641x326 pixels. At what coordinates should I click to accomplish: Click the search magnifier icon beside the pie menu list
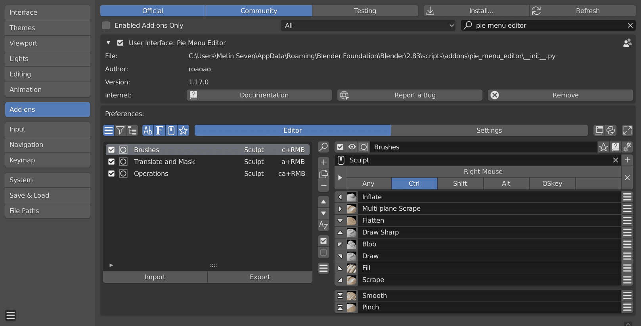click(323, 147)
